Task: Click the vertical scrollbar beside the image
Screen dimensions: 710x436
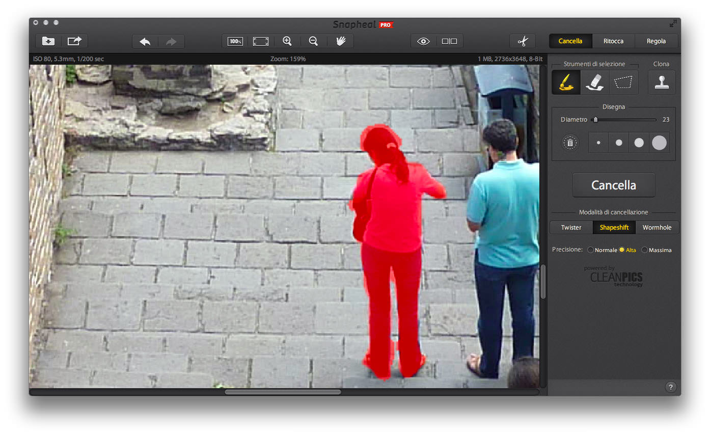Action: click(x=543, y=282)
